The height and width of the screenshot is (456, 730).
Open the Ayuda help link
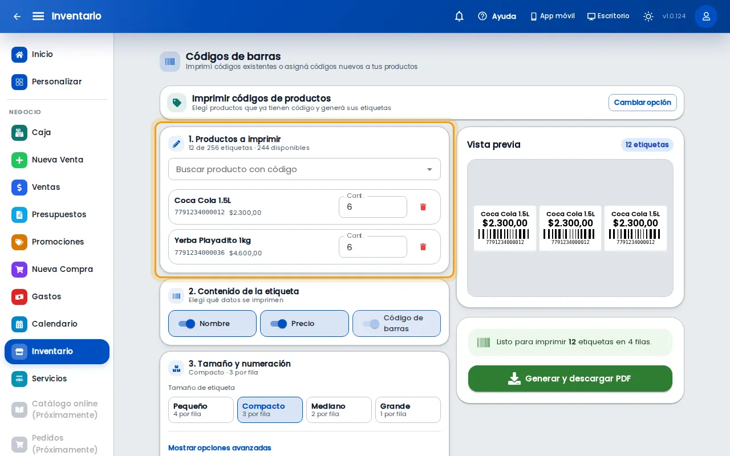point(497,17)
